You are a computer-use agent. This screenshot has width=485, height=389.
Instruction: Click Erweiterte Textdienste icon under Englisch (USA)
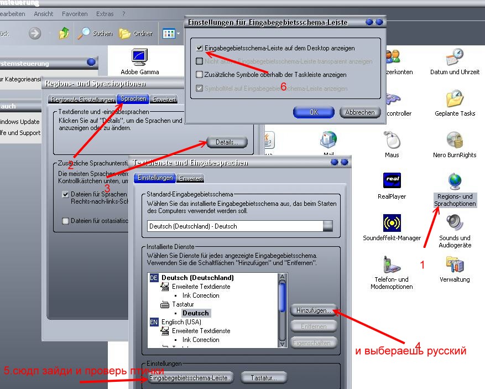[165, 331]
